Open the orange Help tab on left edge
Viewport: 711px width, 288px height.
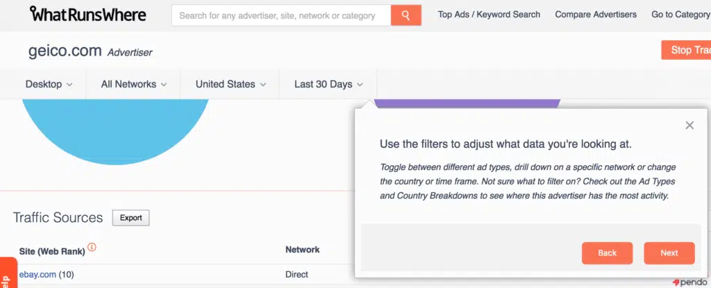[x=7, y=274]
